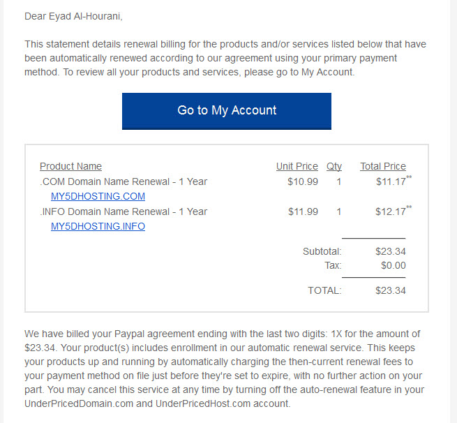Click the $11.17 total price
Screen dimensions: 457x423
[391, 181]
